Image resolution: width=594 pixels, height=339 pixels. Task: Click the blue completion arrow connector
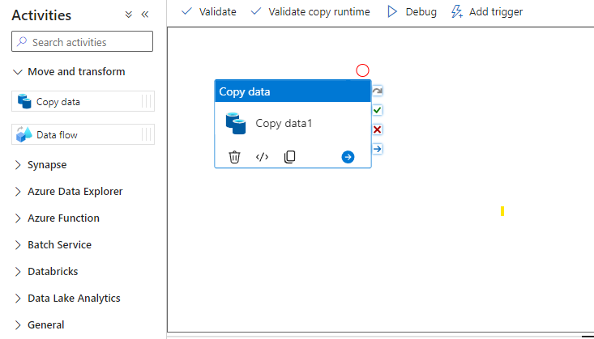[377, 149]
